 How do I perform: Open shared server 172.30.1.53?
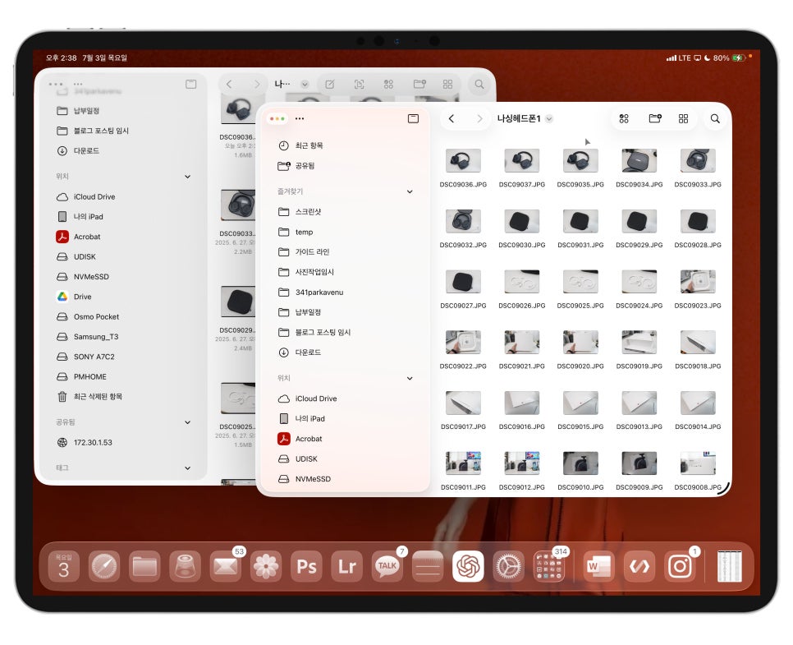click(x=124, y=443)
